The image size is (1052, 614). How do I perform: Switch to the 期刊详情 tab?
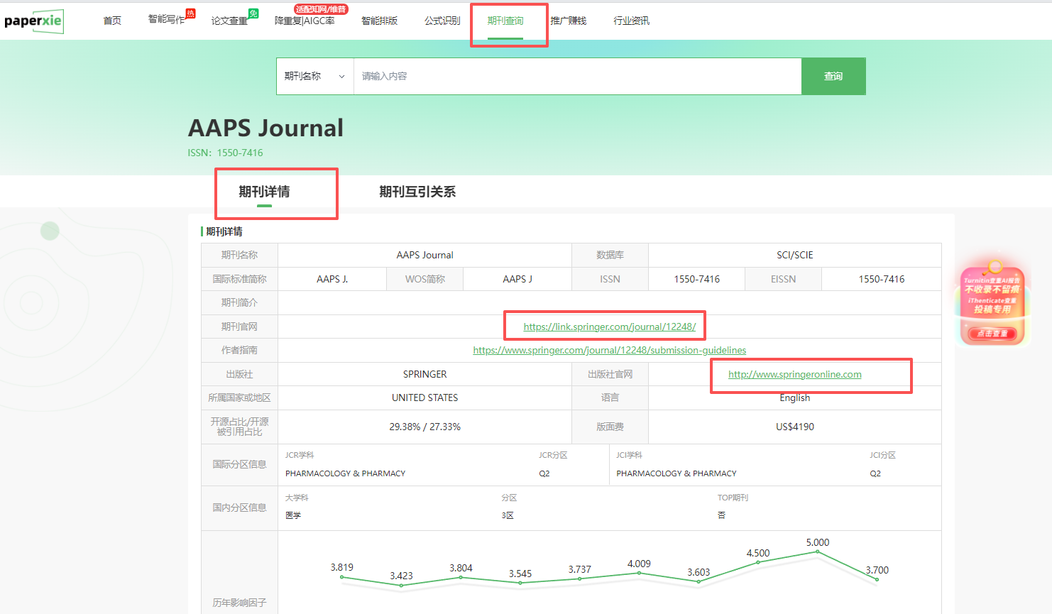(x=264, y=192)
